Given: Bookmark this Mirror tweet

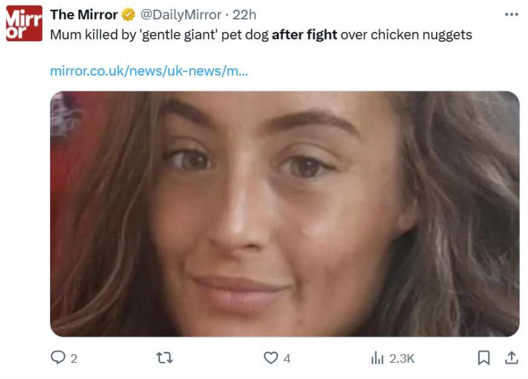Looking at the screenshot, I should click(484, 358).
